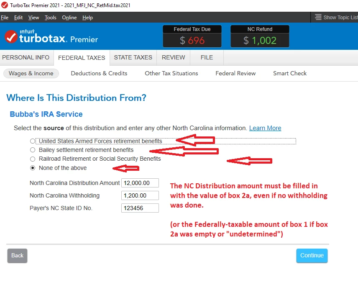Go to Federal Review section
The width and height of the screenshot is (358, 285).
coord(235,73)
